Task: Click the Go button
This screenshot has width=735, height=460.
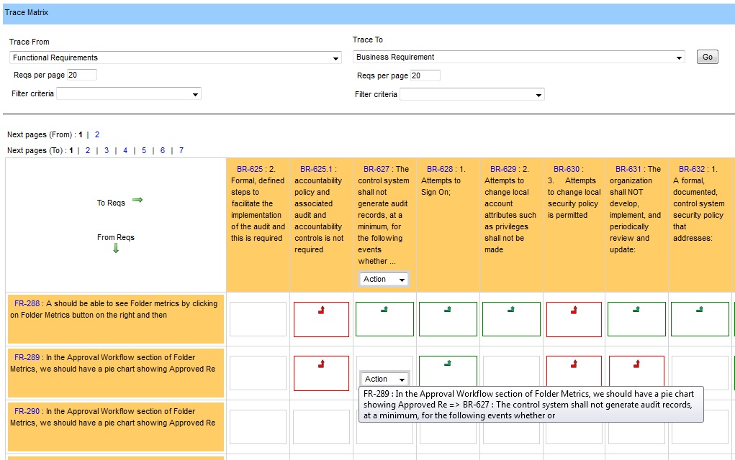Action: tap(708, 57)
